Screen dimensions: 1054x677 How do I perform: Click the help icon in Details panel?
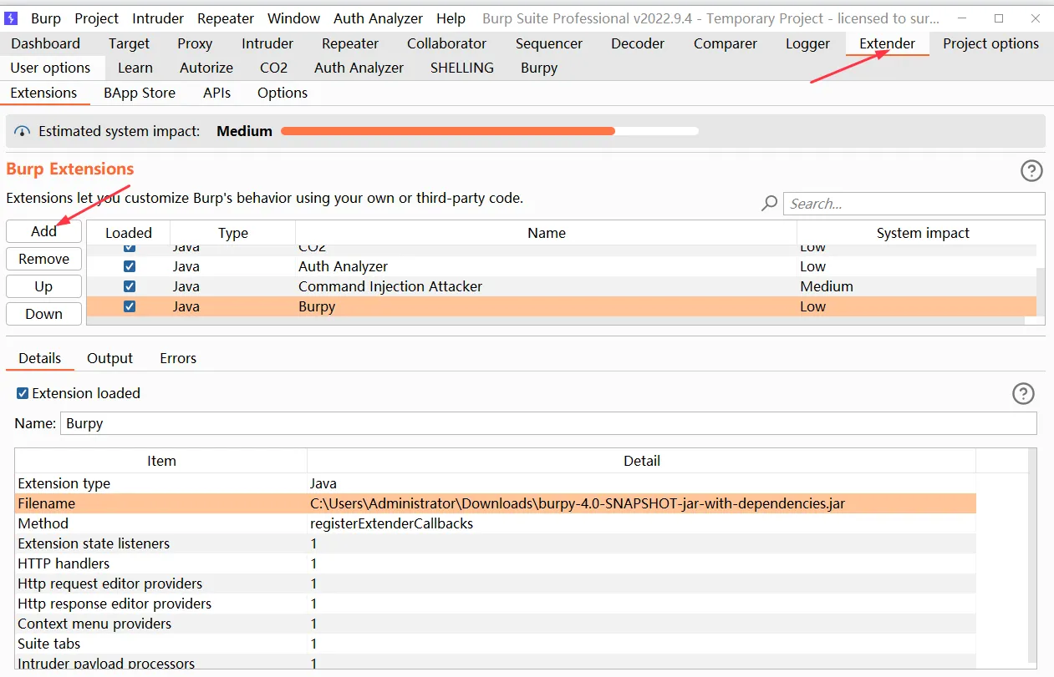pyautogui.click(x=1023, y=394)
